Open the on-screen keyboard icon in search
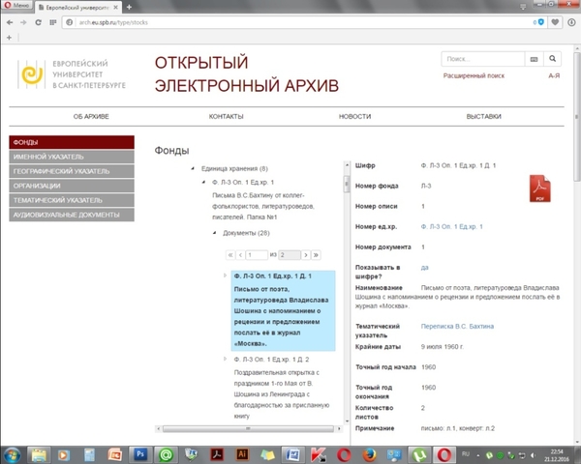The width and height of the screenshot is (581, 464). pos(533,59)
